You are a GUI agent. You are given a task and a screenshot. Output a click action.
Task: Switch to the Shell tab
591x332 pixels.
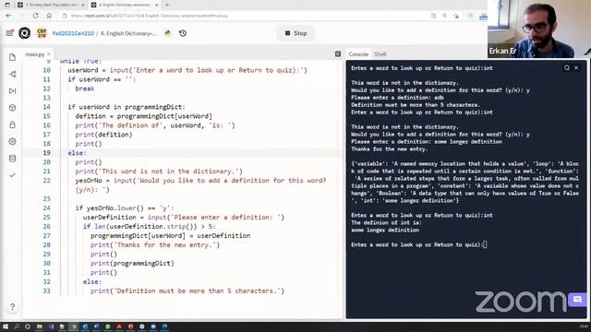pyautogui.click(x=380, y=54)
